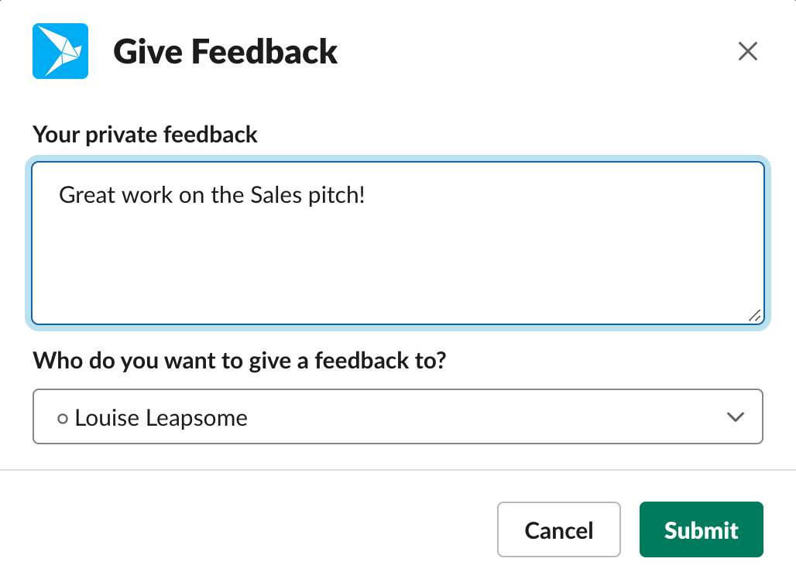Open the Louise Leapsome user selector
Screen dimensions: 796x579
pyautogui.click(x=398, y=416)
